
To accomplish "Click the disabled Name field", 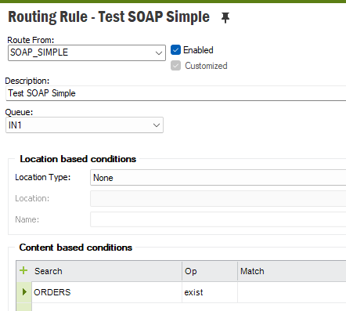I will click(x=218, y=219).
